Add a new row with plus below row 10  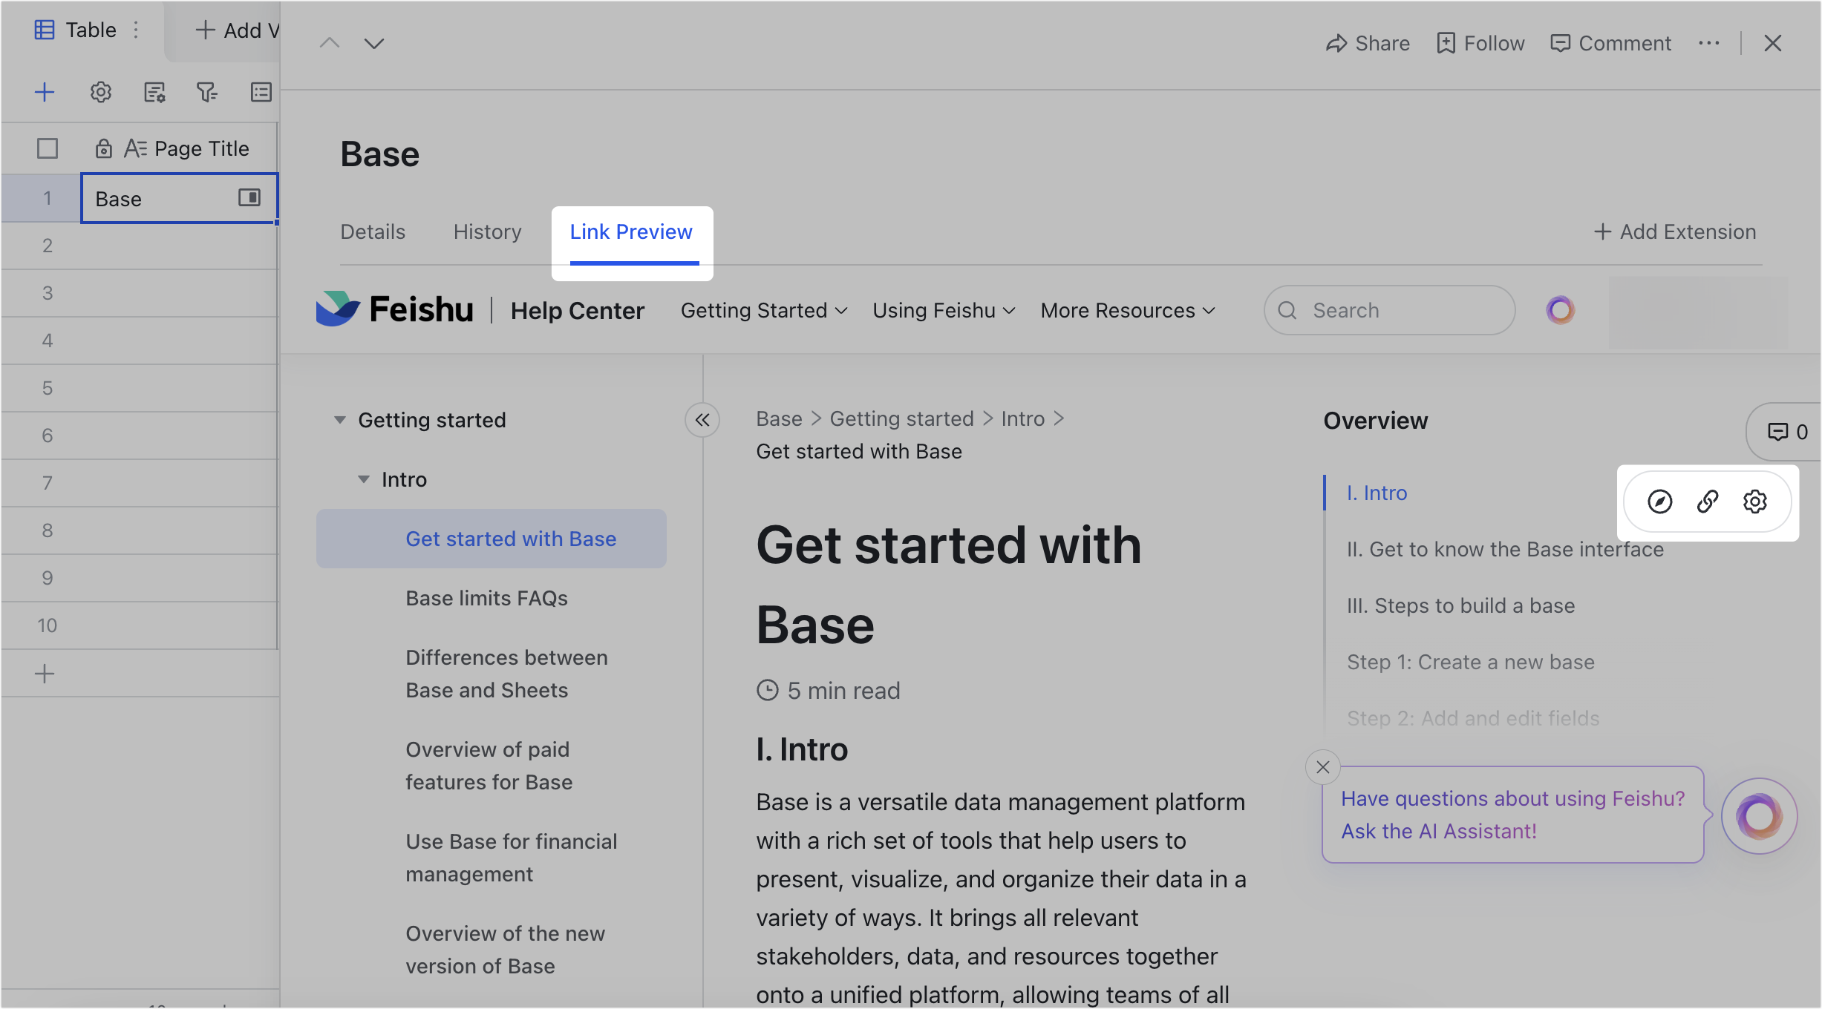click(45, 674)
